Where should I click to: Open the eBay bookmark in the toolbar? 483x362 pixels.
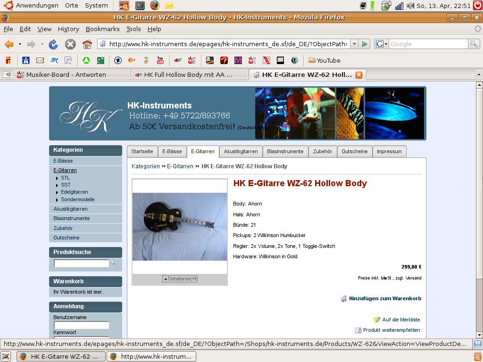click(178, 60)
